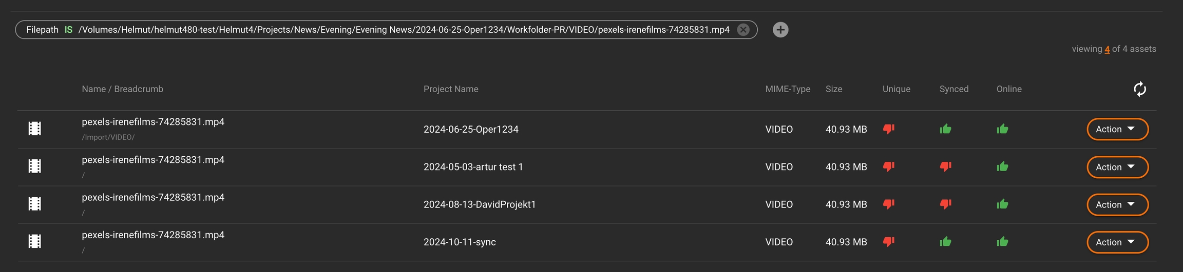Image resolution: width=1183 pixels, height=272 pixels.
Task: Click the orange viewing count link
Action: point(1107,49)
